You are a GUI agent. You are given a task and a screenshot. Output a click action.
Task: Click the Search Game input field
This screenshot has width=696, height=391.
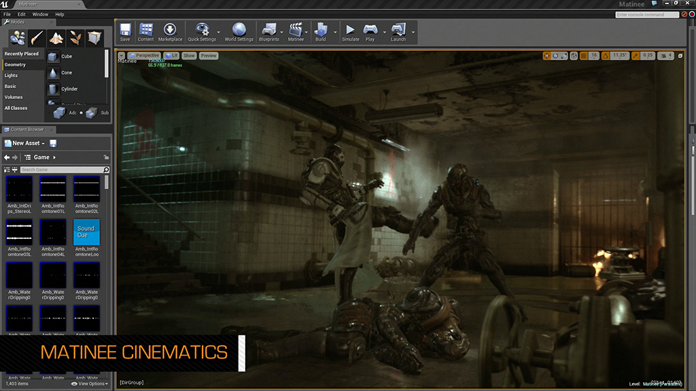point(60,170)
